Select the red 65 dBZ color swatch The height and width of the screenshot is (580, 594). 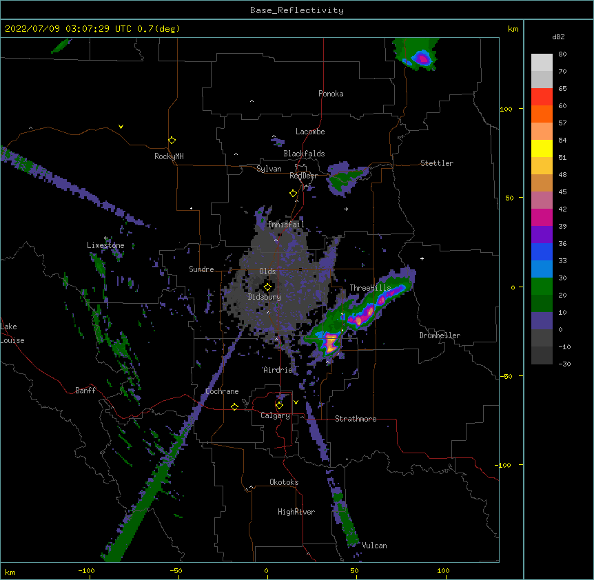pos(542,97)
